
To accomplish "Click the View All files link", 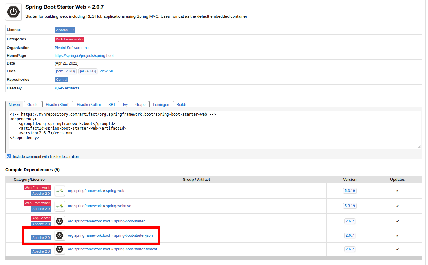I will [106, 71].
